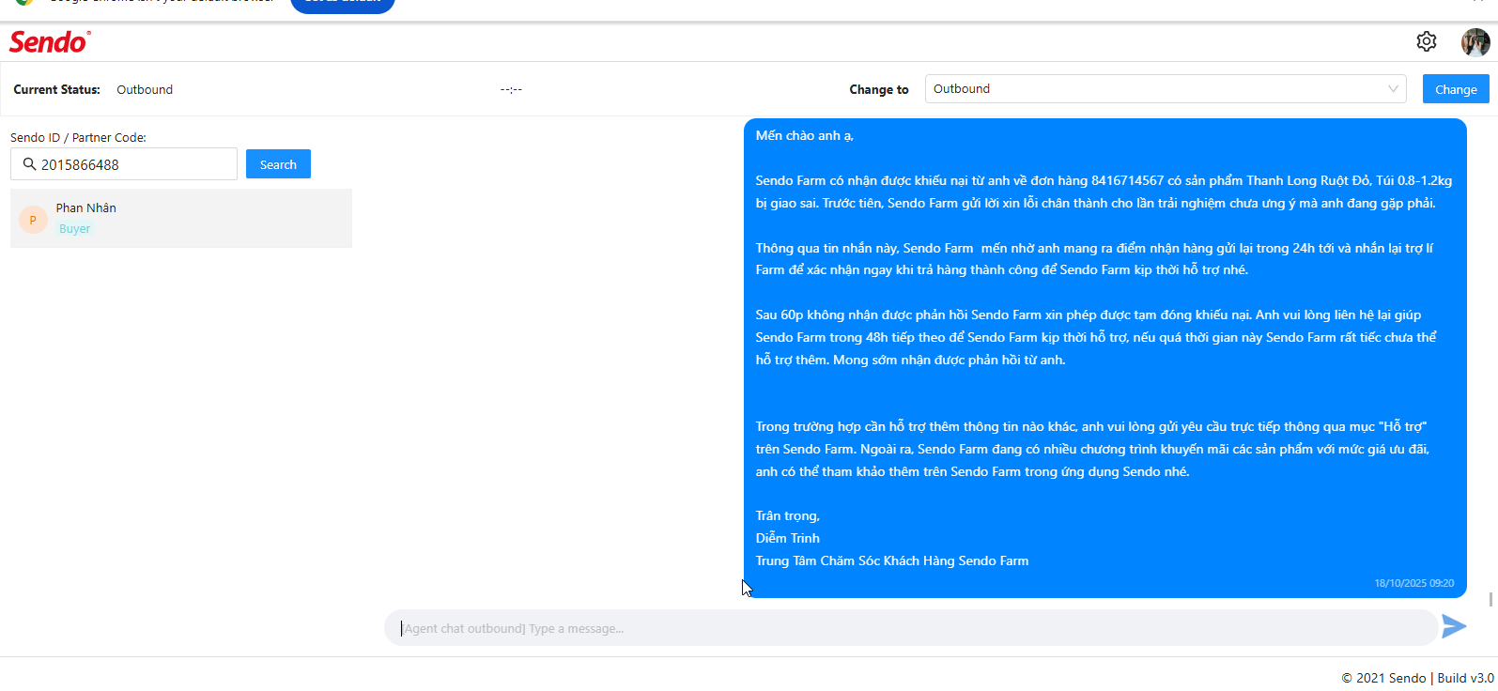This screenshot has width=1498, height=691.
Task: Click the Sendo ID / Partner Code label
Action: tap(78, 137)
